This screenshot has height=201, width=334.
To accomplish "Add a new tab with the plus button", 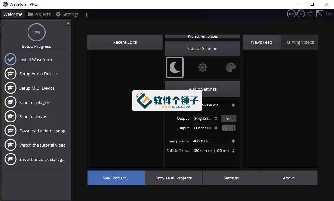I will click(86, 15).
